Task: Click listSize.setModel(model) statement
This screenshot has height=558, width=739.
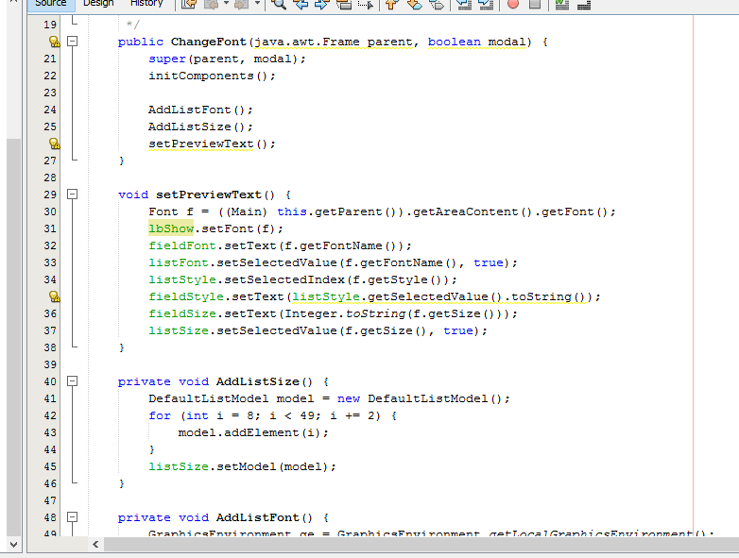Action: (x=242, y=466)
